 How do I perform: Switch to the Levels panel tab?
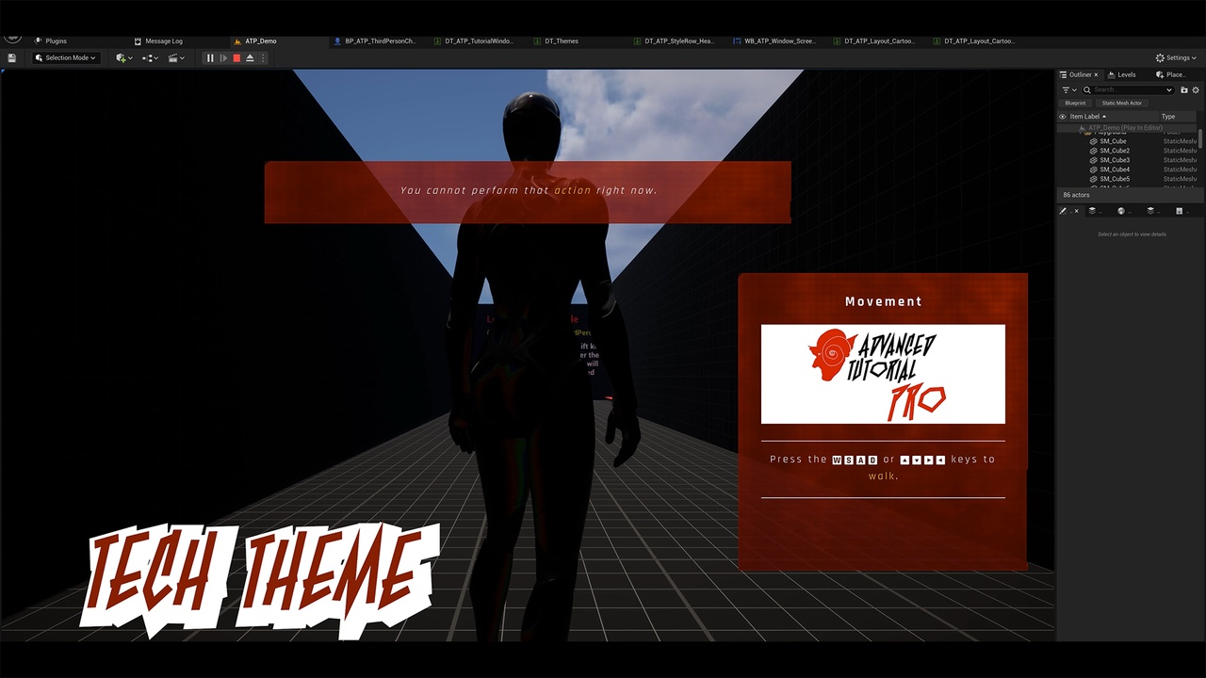1123,74
